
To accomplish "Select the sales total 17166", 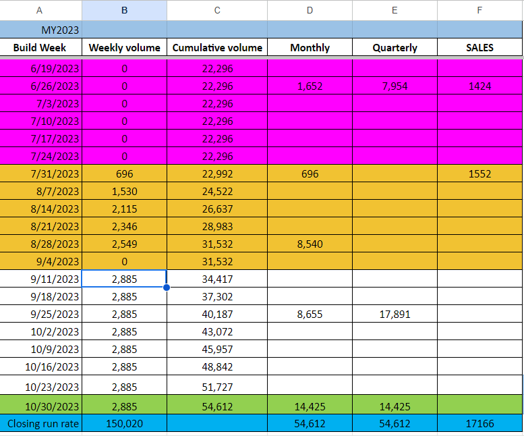I will tap(479, 424).
